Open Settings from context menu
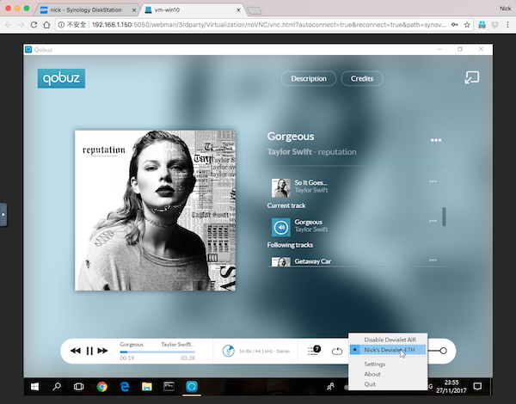The image size is (516, 404). [374, 364]
